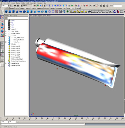Select the persp camera in Outliner
The height and width of the screenshot is (128, 125).
pos(13,21)
